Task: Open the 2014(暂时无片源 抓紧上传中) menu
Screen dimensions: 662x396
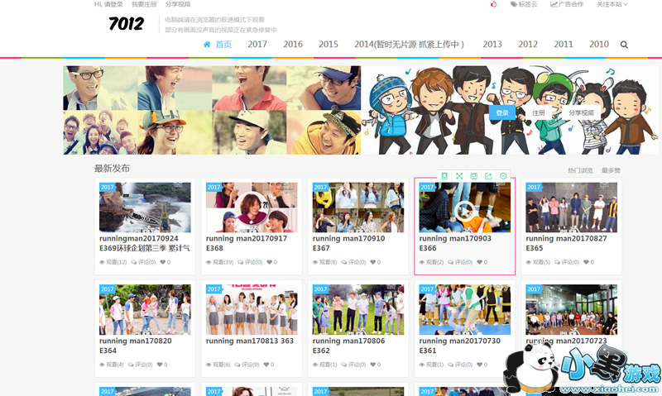Action: click(x=409, y=45)
